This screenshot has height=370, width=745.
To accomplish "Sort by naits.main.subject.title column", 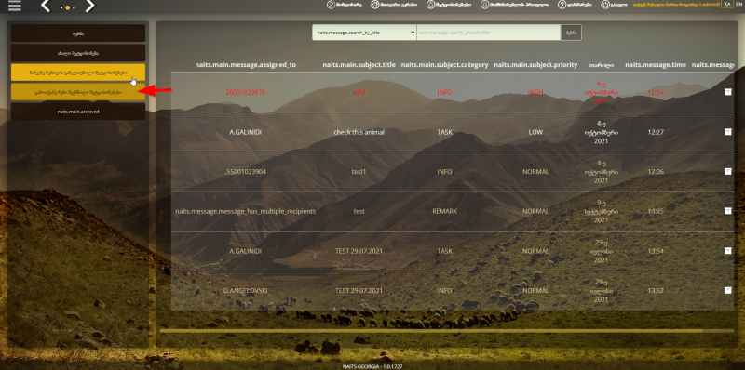I will click(x=359, y=64).
